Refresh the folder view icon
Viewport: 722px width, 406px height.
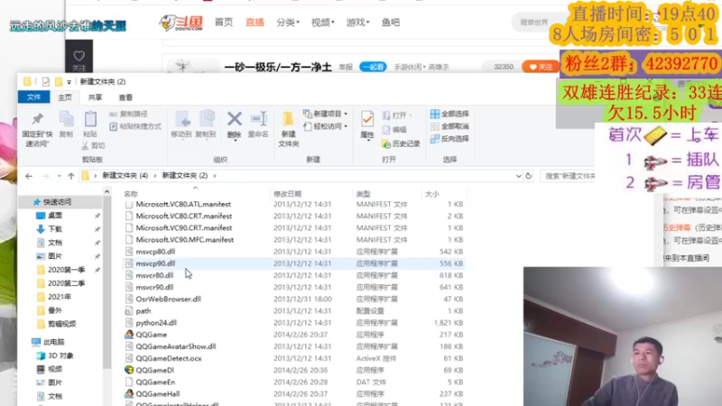529,176
